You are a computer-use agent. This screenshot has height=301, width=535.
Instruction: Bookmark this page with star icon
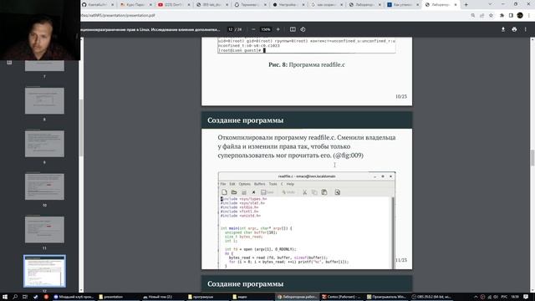491,15
